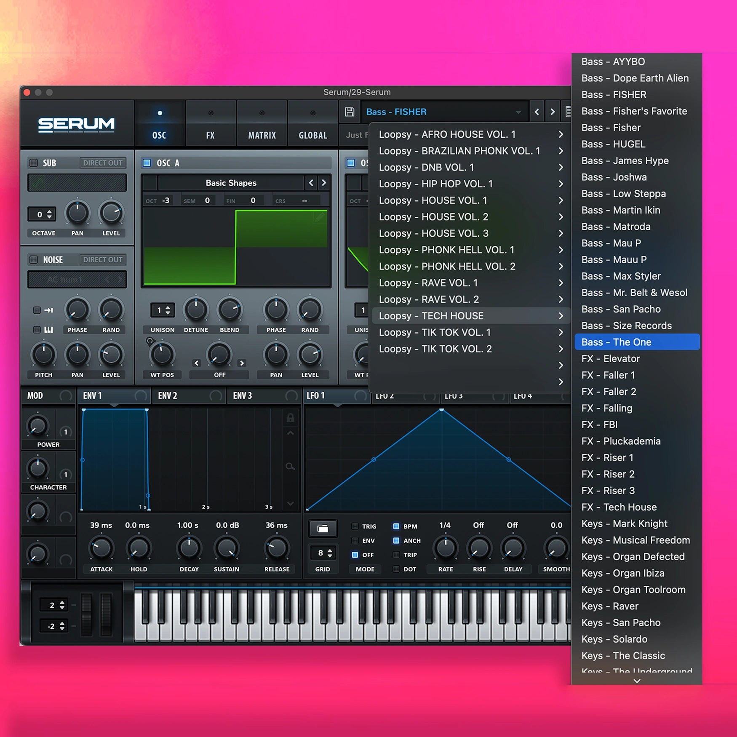
Task: Toggle LFO ANCH checkbox
Action: click(396, 540)
